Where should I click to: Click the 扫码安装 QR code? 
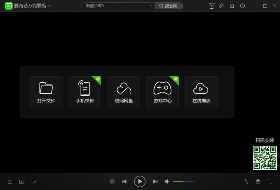(x=265, y=158)
